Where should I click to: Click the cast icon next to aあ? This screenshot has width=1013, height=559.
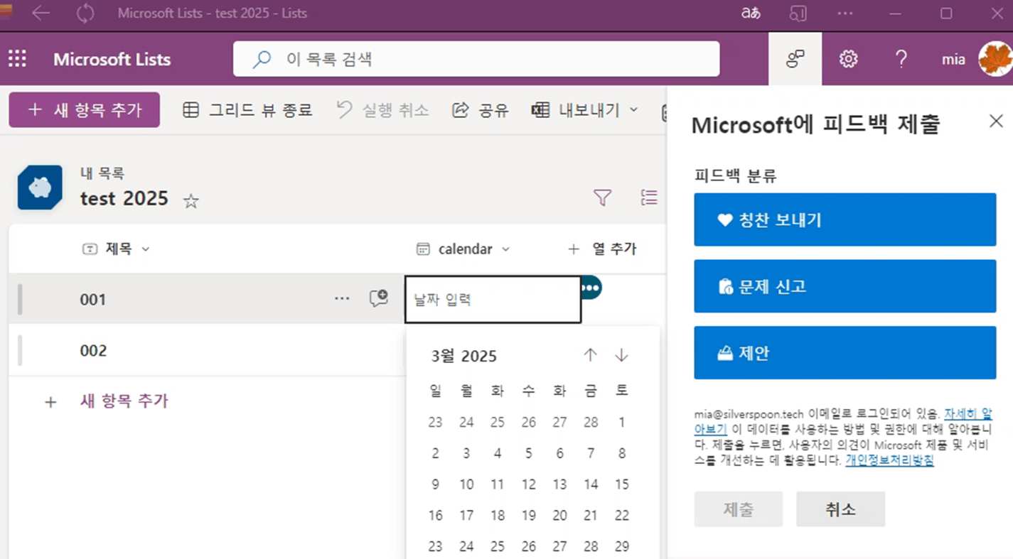pyautogui.click(x=798, y=13)
